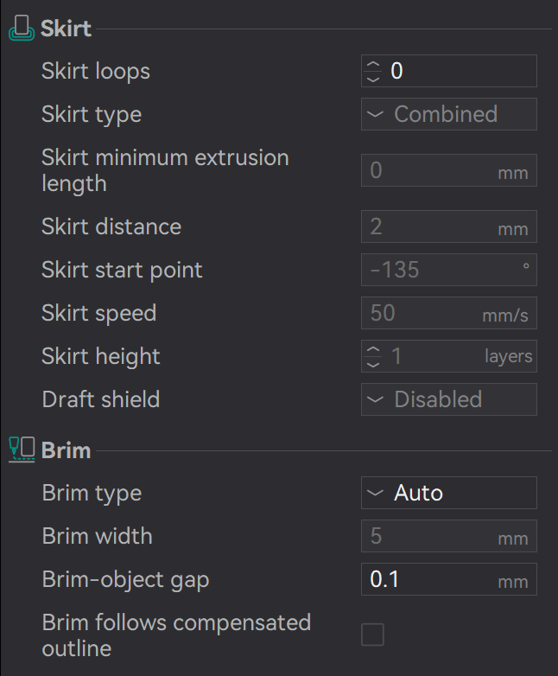Increase Skirt loops with the up arrow
Screen dimensions: 558x676
(373, 65)
